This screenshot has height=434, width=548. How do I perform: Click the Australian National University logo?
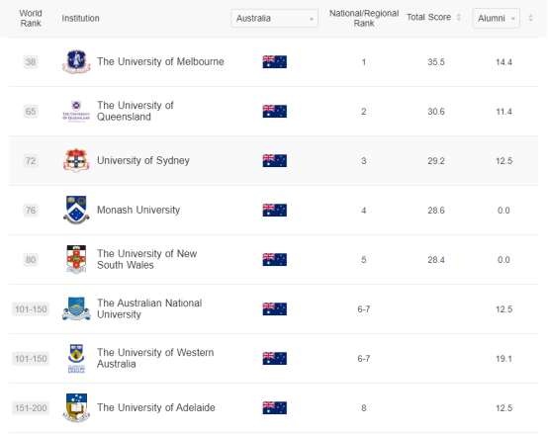click(76, 308)
